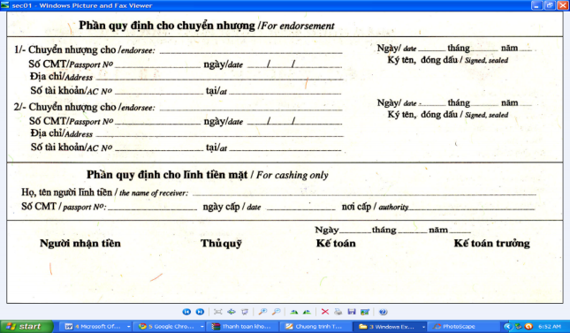This screenshot has width=570, height=333.
Task: Show hidden system tray icons arrow
Action: click(x=507, y=327)
